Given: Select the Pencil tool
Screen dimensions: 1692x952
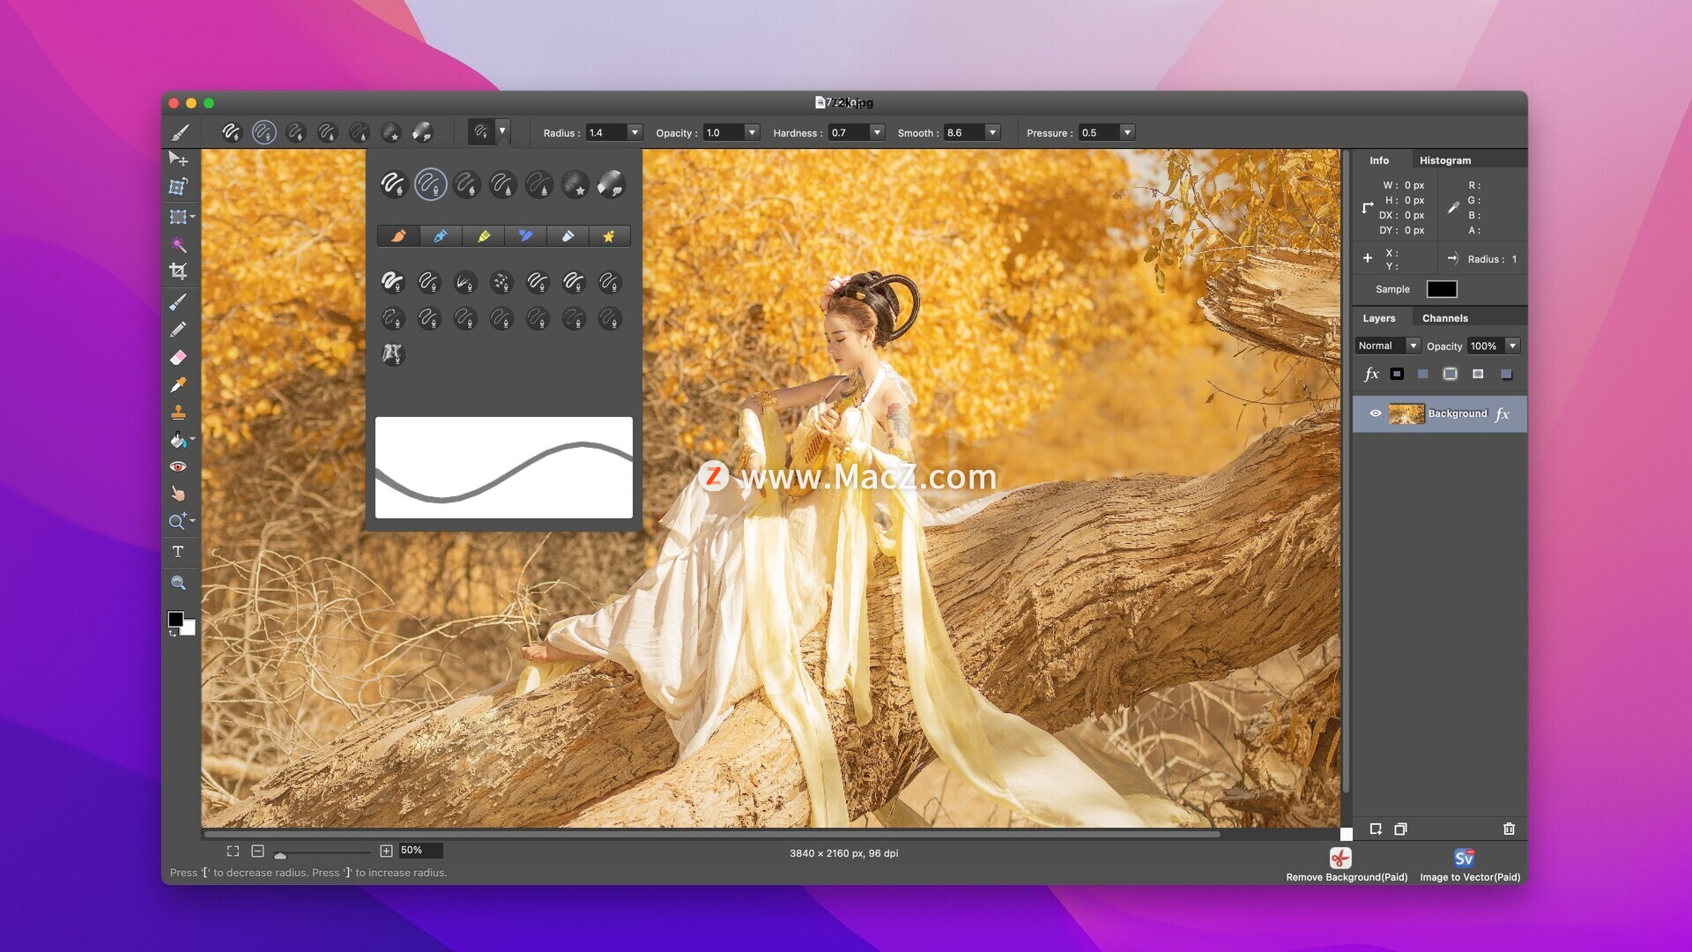Looking at the screenshot, I should tap(178, 330).
